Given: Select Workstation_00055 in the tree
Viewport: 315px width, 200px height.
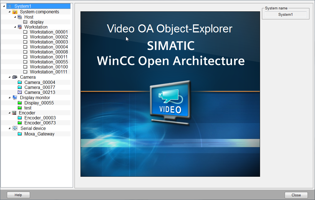Looking at the screenshot, I should (x=49, y=62).
